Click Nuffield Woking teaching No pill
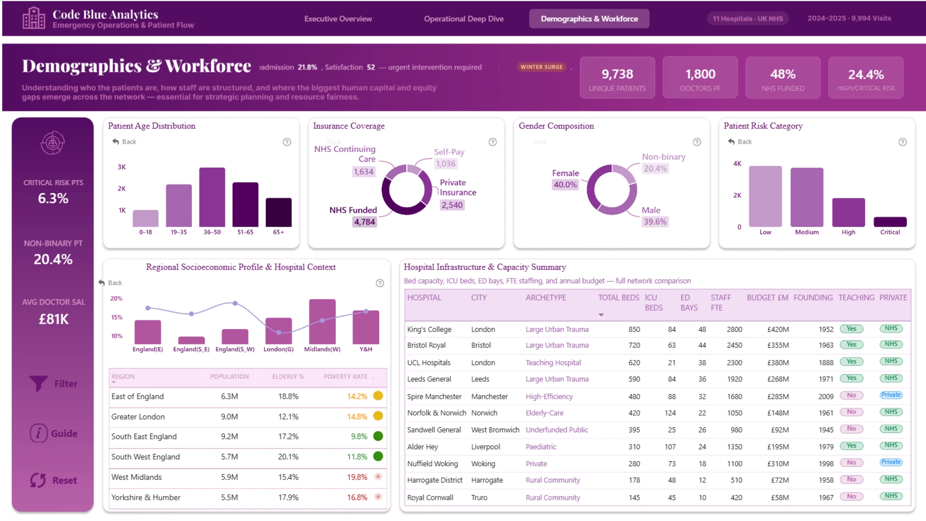The width and height of the screenshot is (926, 521). 852,462
